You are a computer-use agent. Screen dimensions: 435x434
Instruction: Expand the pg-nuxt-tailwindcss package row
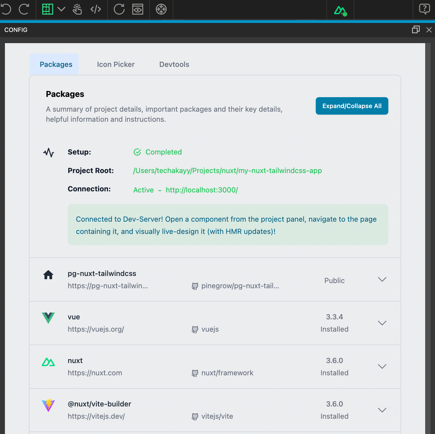pyautogui.click(x=382, y=280)
